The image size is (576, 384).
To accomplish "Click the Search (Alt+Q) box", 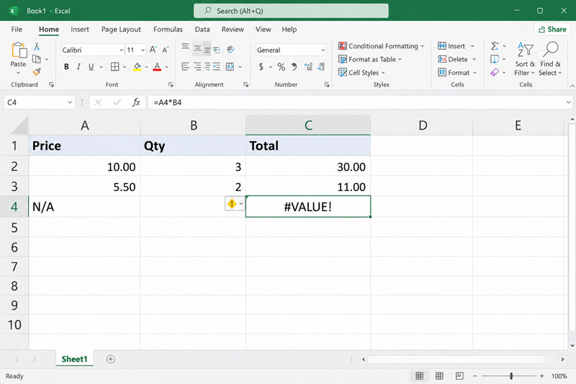I will point(291,11).
